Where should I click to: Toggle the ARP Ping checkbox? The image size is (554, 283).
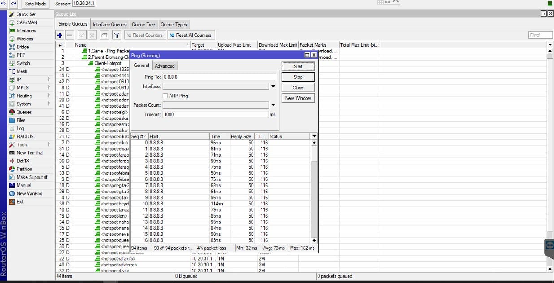166,96
